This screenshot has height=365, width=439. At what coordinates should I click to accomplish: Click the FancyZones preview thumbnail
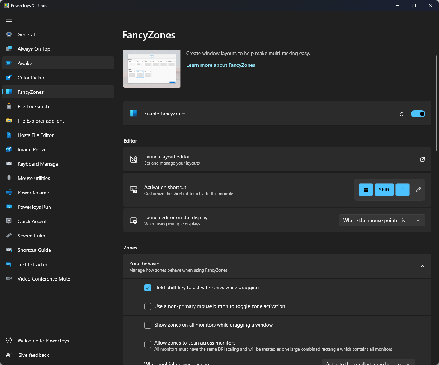pos(151,68)
